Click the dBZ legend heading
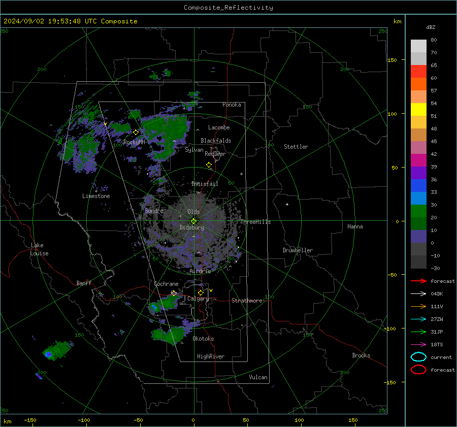 431,27
